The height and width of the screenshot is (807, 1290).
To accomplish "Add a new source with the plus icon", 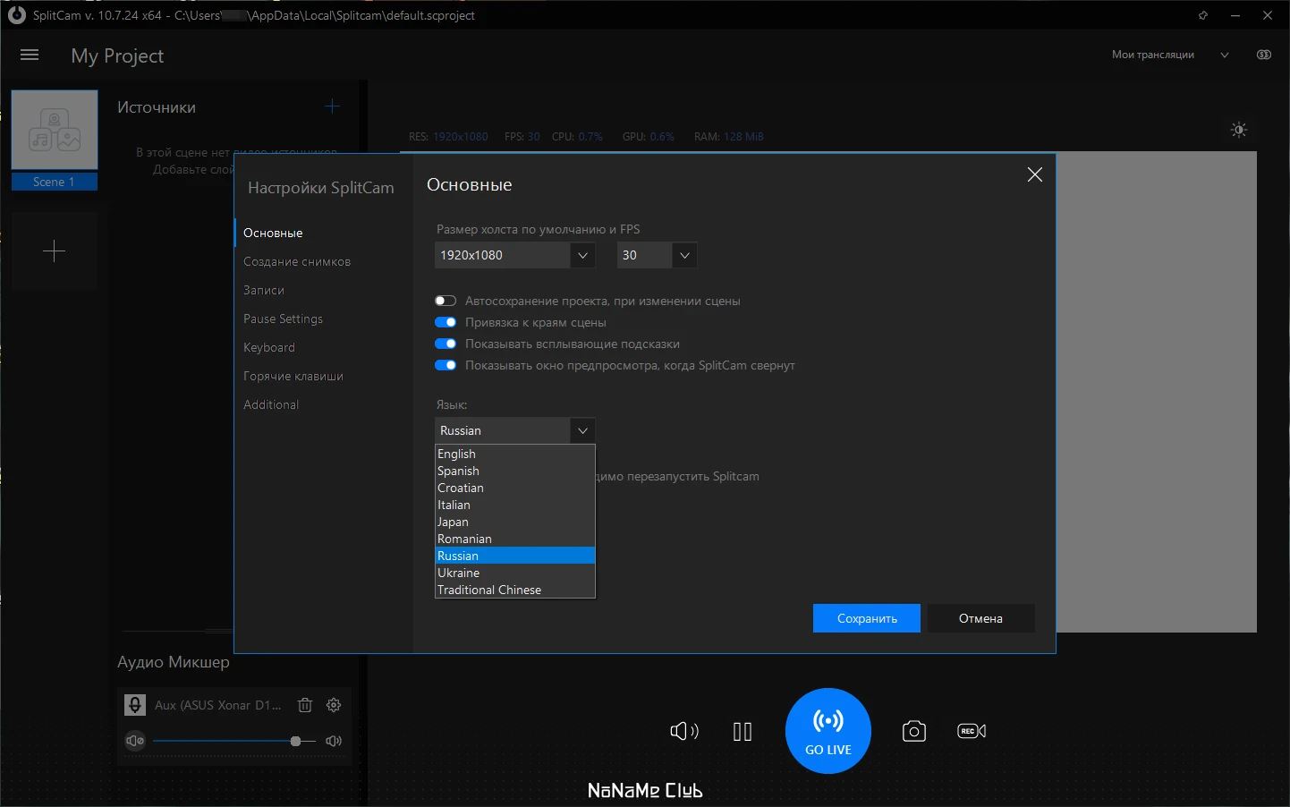I will pos(332,106).
